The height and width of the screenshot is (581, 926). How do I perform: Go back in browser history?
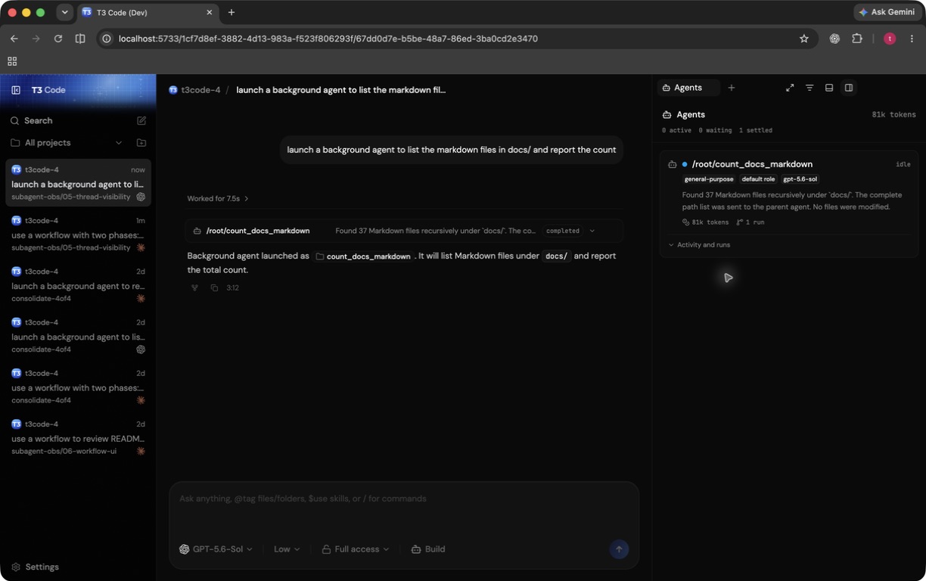pos(14,39)
